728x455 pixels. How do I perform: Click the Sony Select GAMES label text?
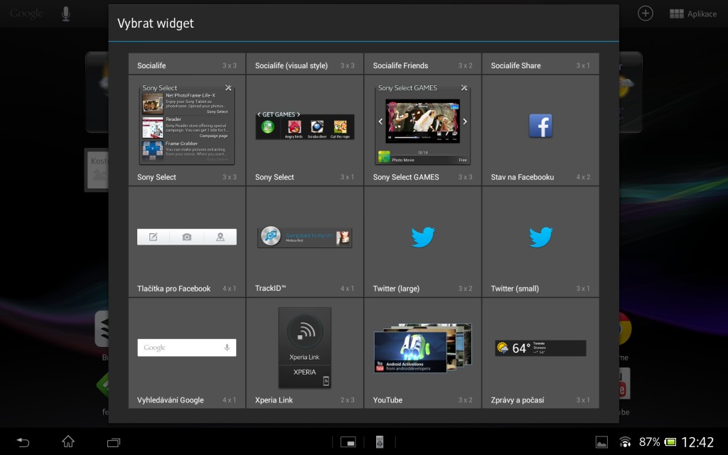(x=406, y=177)
